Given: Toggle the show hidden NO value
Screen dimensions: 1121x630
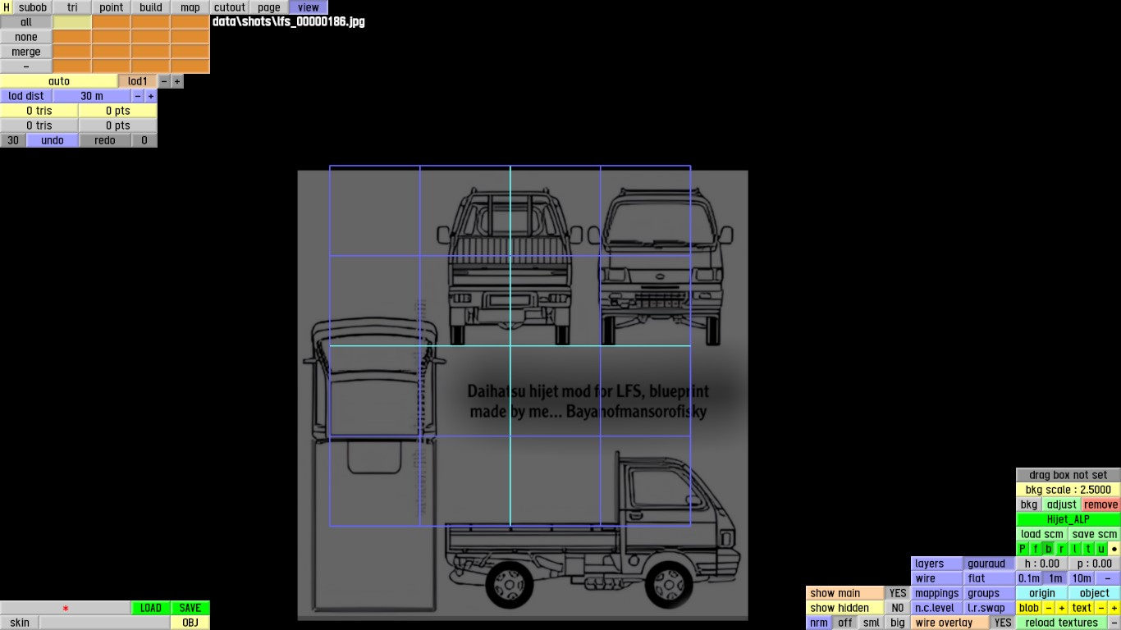Looking at the screenshot, I should click(x=898, y=608).
